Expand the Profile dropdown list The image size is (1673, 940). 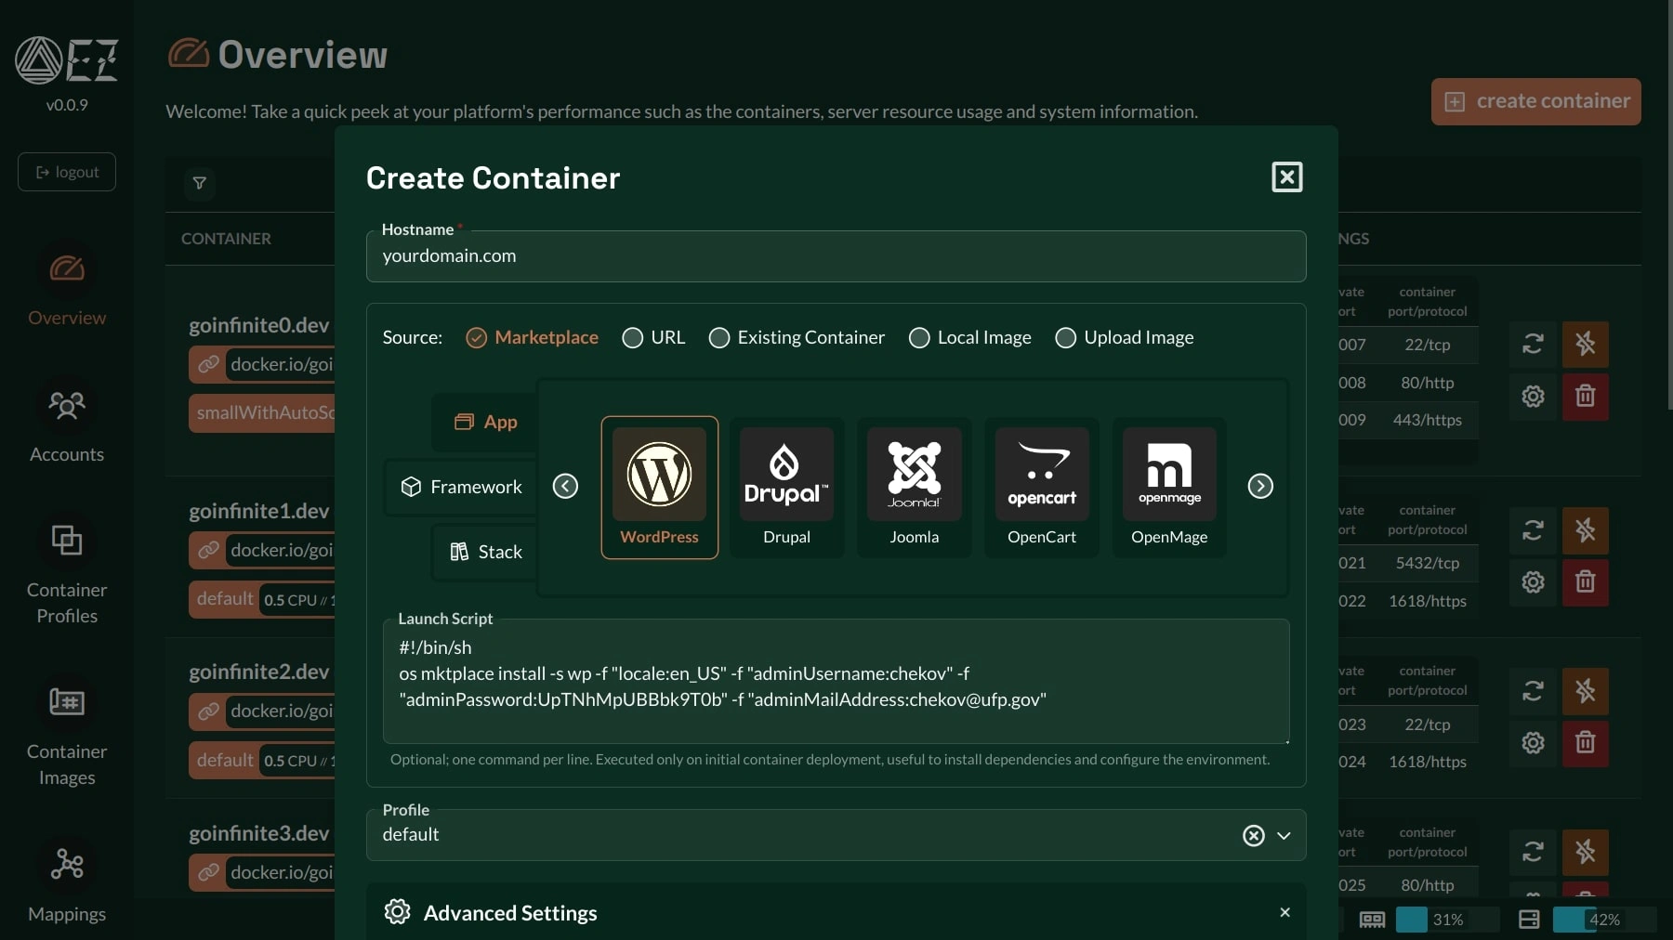[x=1284, y=836]
